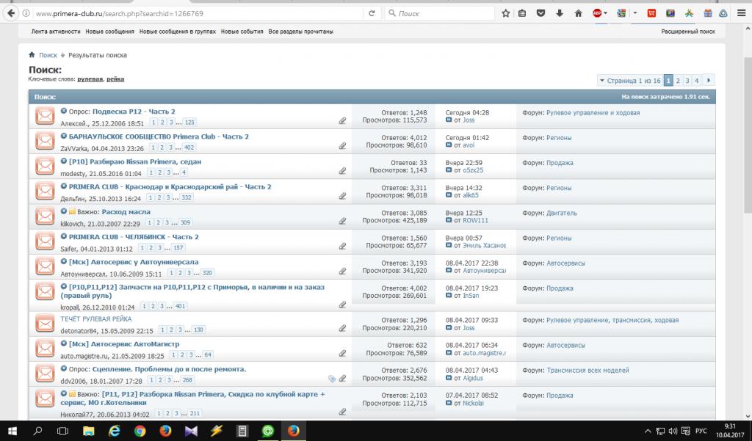Click paperclip attachment icon in Разбираю Nissan Primera row
The height and width of the screenshot is (441, 752).
coord(342,171)
